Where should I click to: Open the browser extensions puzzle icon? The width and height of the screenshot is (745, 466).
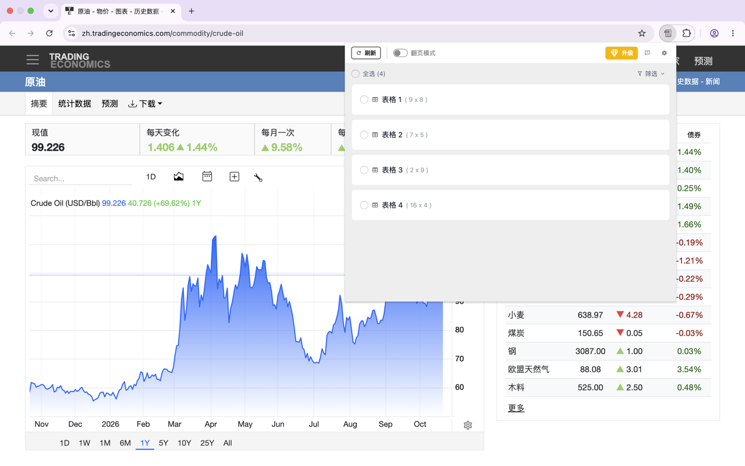687,33
